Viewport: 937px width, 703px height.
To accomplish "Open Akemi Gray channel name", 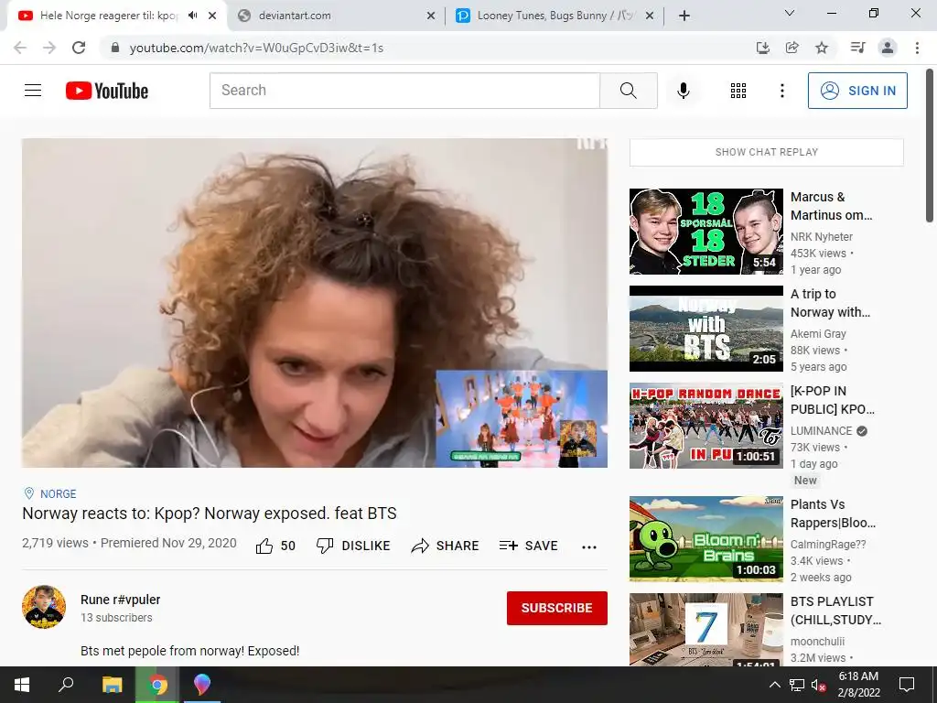I will [818, 333].
